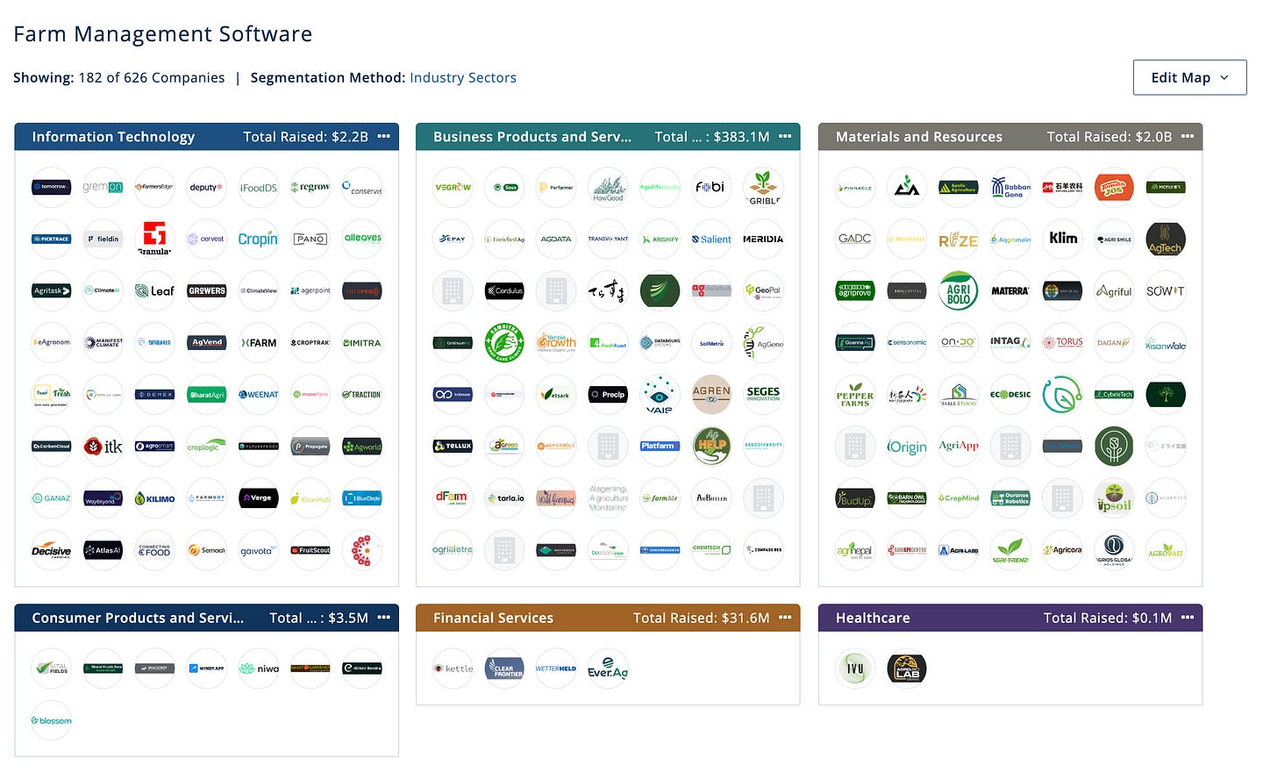This screenshot has height=773, width=1277.
Task: Select the KILIMO company logo
Action: pyautogui.click(x=154, y=498)
